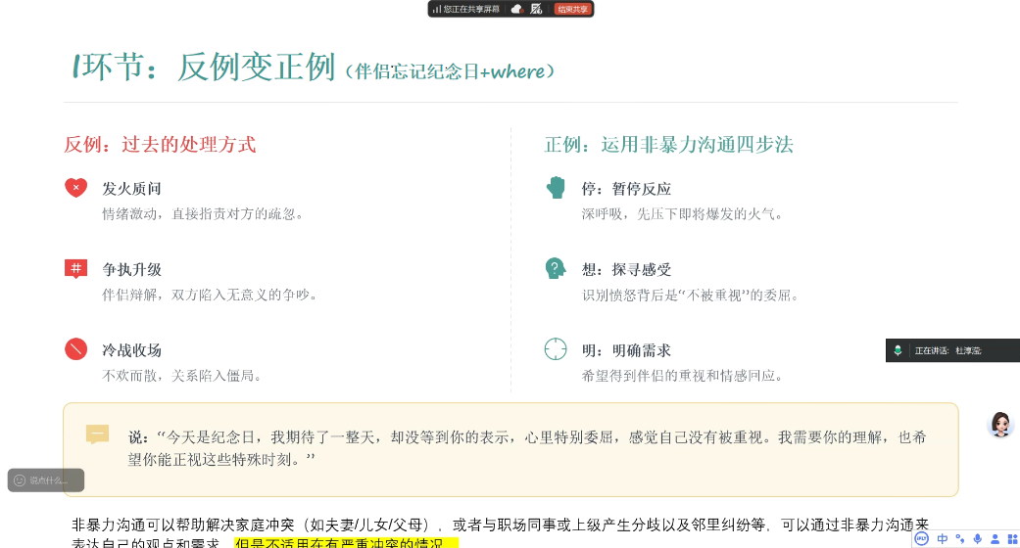1020x548 pixels.
Task: Click the green hand 停 icon
Action: [556, 188]
